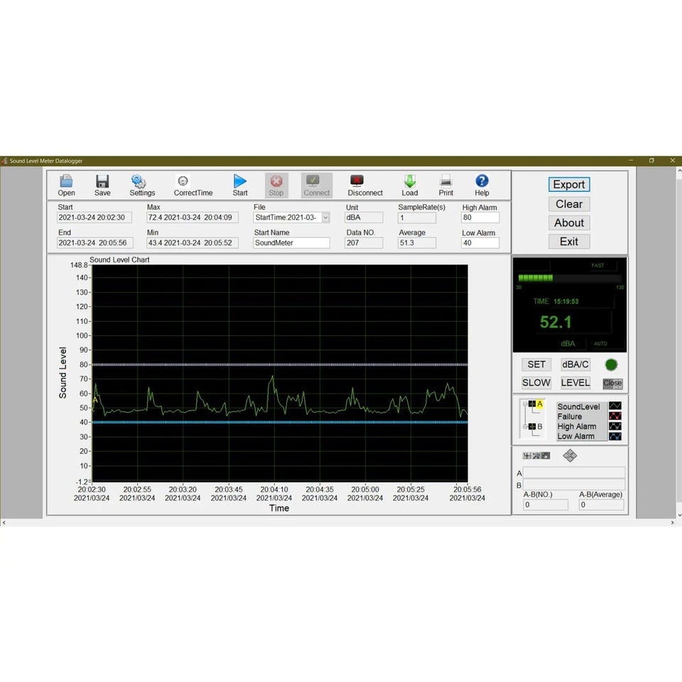Select the High Alarm legend entry

(x=577, y=426)
